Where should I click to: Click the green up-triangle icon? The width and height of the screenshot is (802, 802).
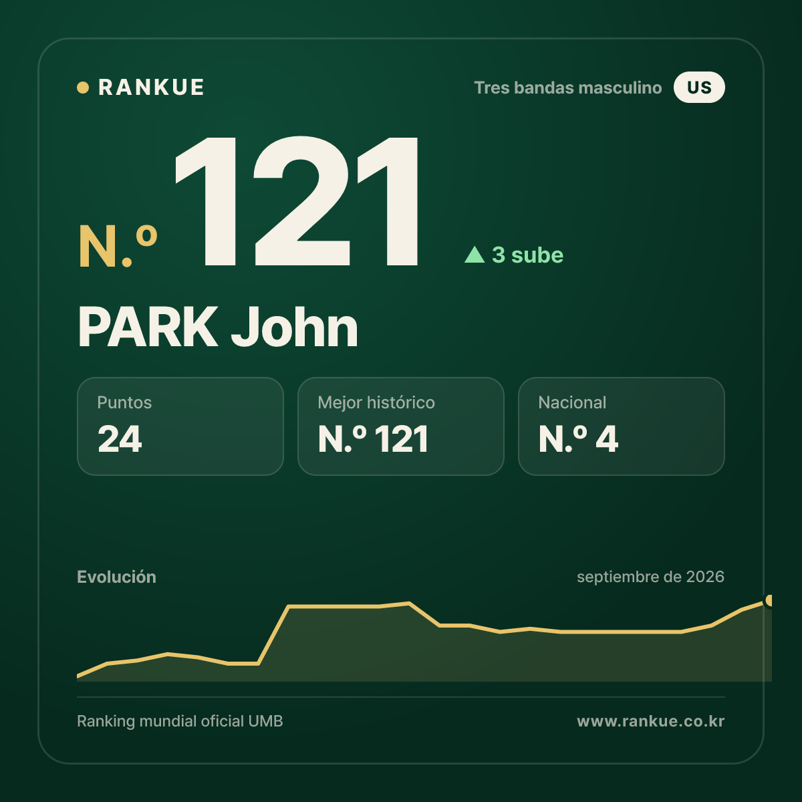click(475, 255)
